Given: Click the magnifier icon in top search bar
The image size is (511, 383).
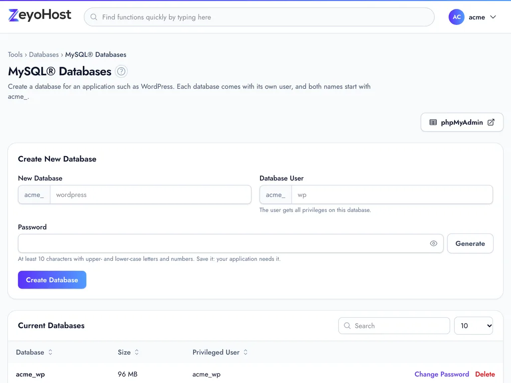Looking at the screenshot, I should point(94,17).
